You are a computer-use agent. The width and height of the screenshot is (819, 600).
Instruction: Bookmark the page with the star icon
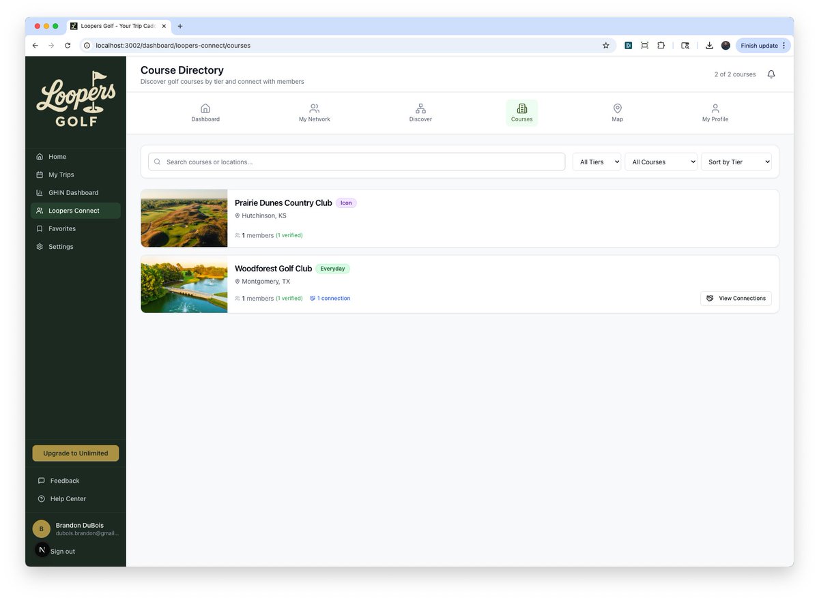point(605,46)
